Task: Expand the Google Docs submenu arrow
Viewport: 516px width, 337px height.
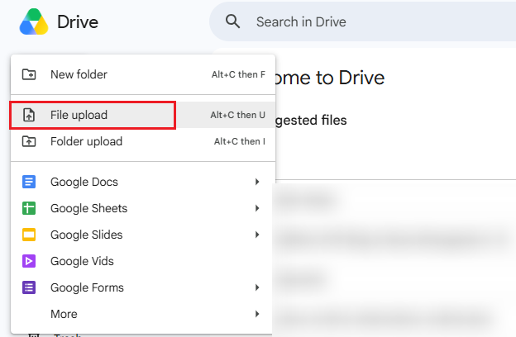Action: click(257, 182)
